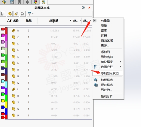The height and width of the screenshot is (127, 141).
Task: Click part icon of row L 6.001
Action: pyautogui.click(x=13, y=43)
